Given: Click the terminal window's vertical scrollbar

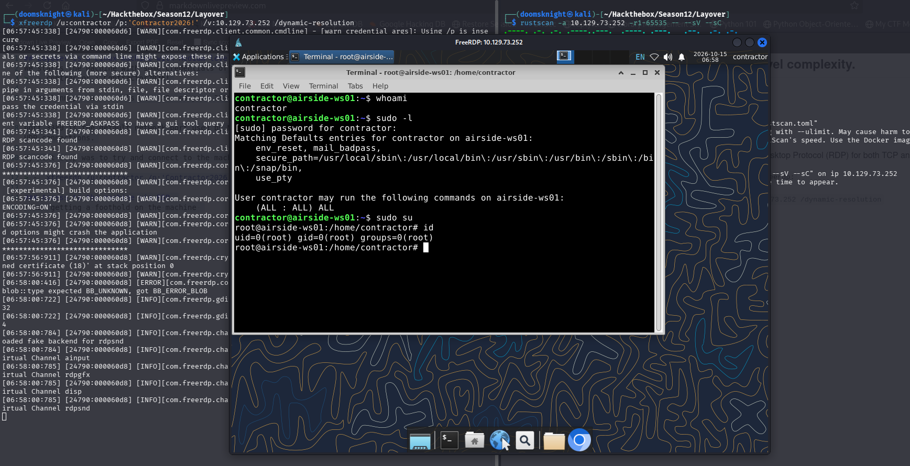Looking at the screenshot, I should coord(659,213).
